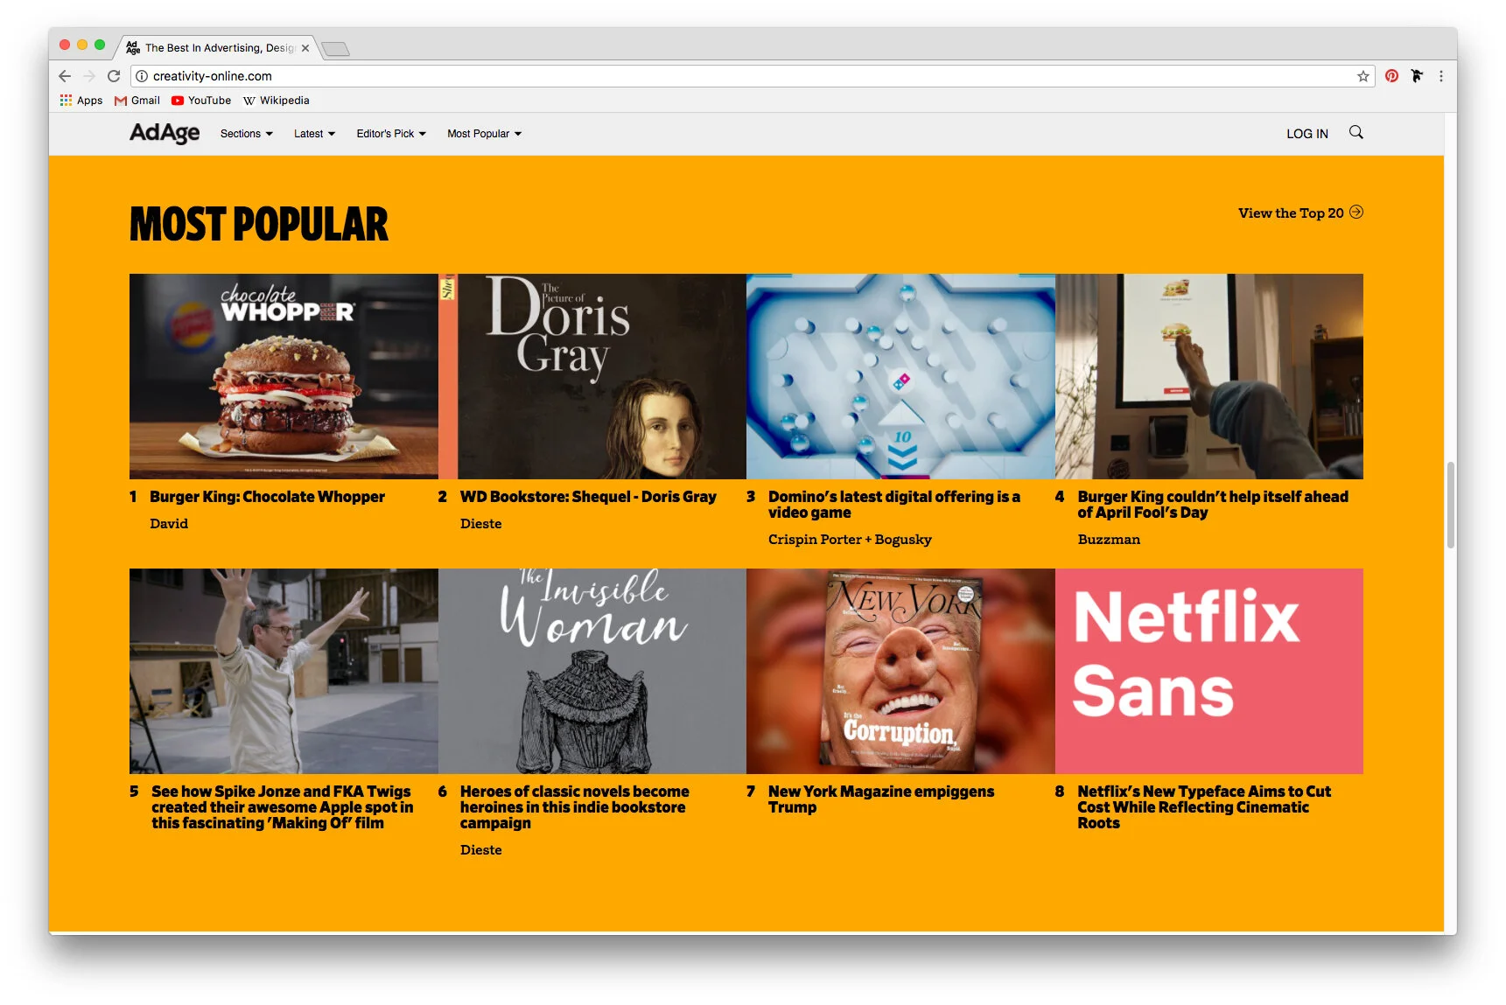
Task: Click the agency name Buzzman
Action: tap(1109, 540)
